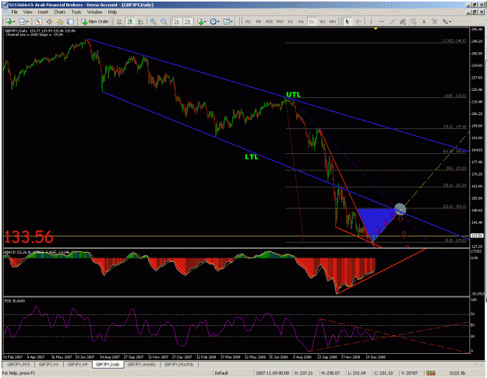Open Indicators list icon
This screenshot has width=487, height=378.
[x=200, y=22]
